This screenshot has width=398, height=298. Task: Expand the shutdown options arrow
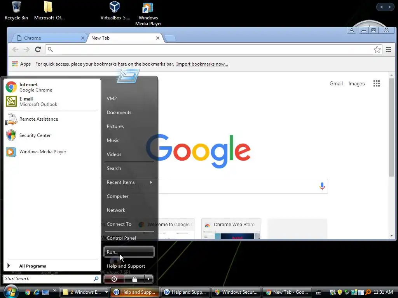coord(149,279)
